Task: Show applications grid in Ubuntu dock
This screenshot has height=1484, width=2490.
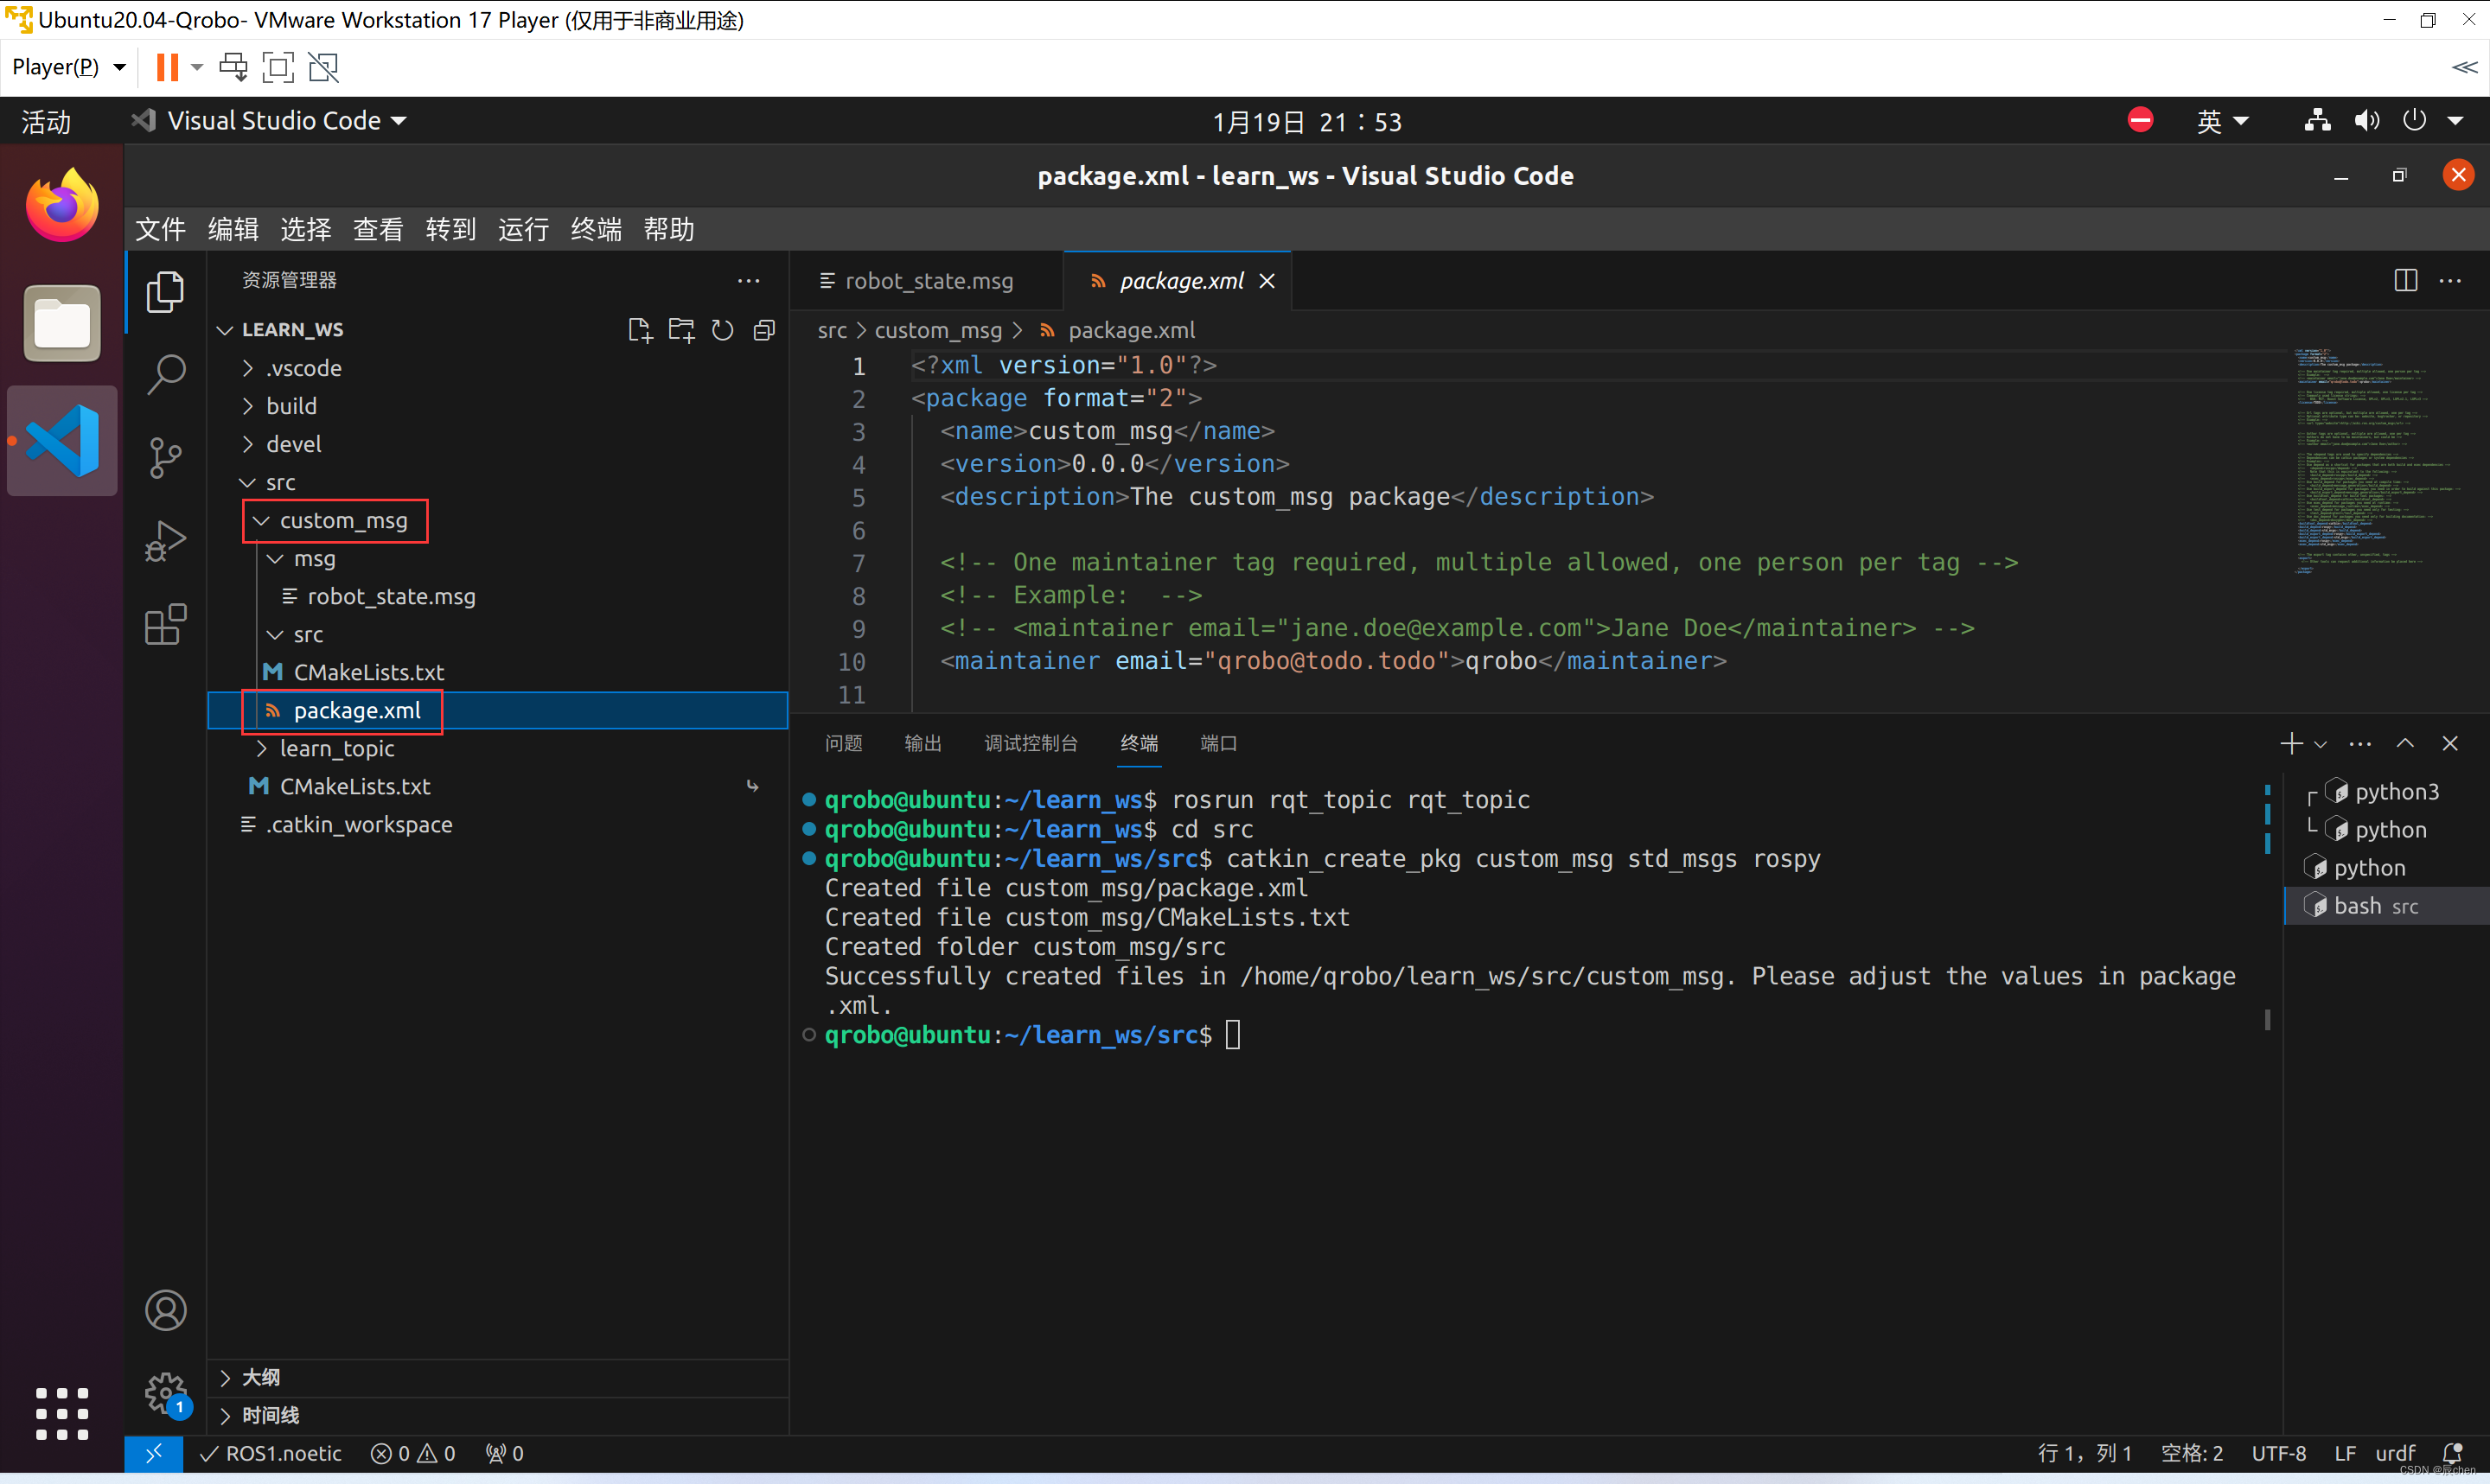Action: pyautogui.click(x=62, y=1412)
